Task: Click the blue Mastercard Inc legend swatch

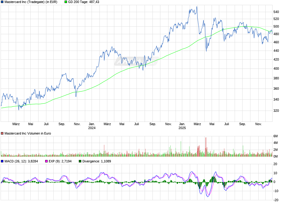Action: (x=2, y=2)
